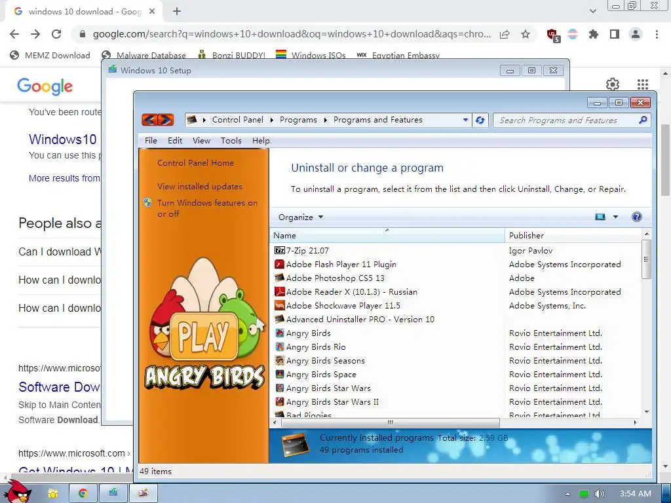Open the MEMZ Download bookmark

[x=50, y=55]
